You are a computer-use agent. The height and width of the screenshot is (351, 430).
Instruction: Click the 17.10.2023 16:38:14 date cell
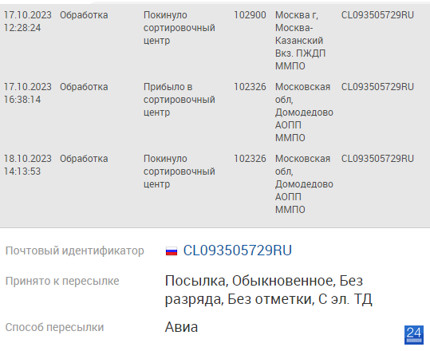click(28, 93)
